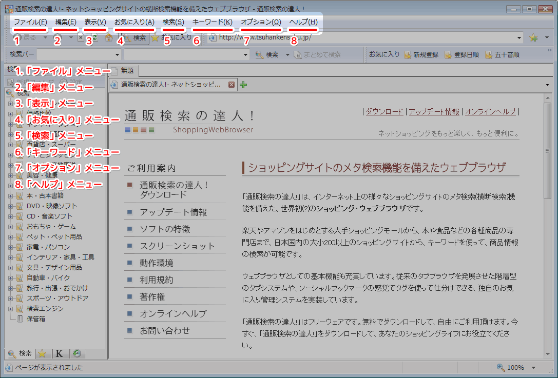Click the 新規登録 favorites icon

click(408, 55)
